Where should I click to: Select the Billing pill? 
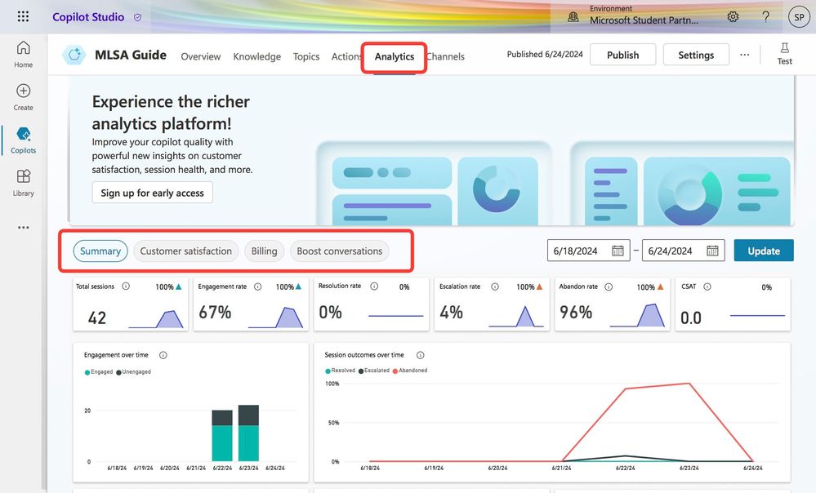[265, 251]
